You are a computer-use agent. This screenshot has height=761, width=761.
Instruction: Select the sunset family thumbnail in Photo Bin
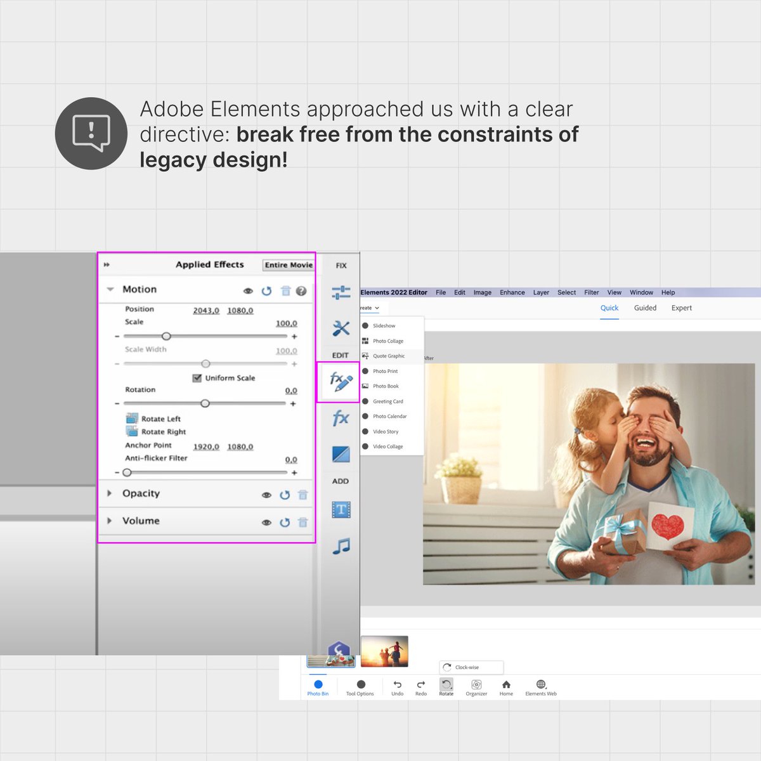point(384,652)
